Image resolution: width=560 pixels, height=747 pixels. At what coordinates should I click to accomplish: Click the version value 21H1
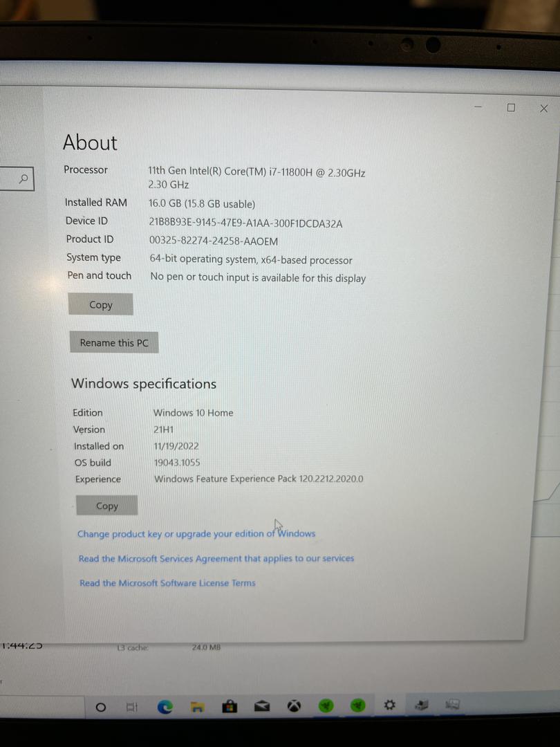click(x=163, y=430)
